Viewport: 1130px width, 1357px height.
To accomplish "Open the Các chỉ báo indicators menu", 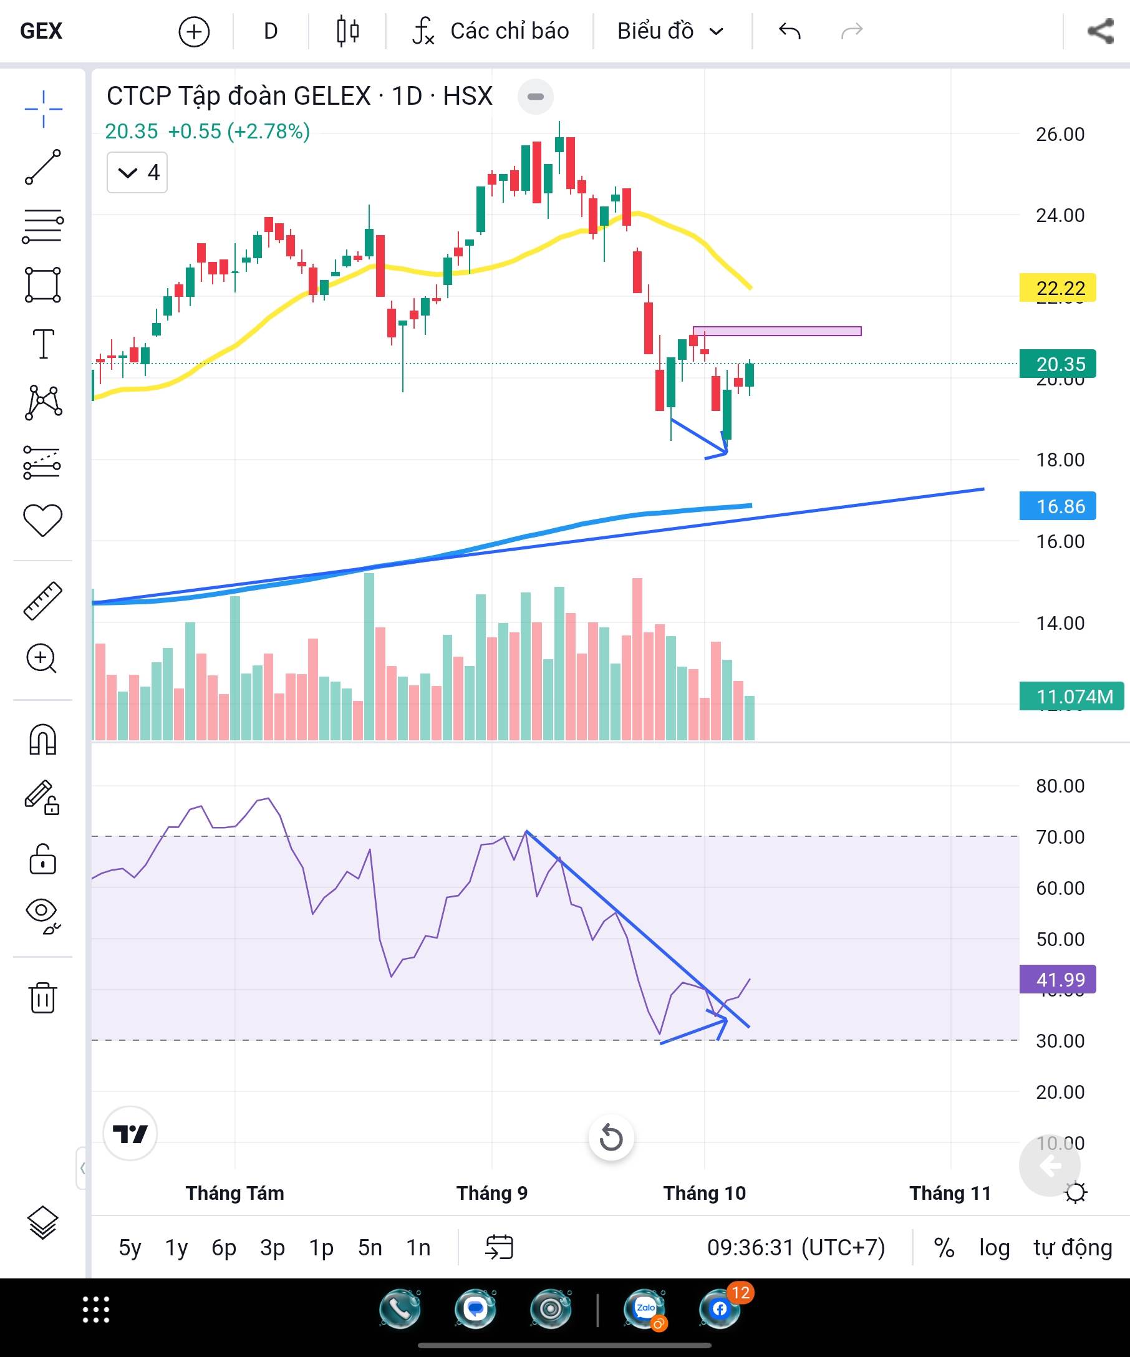I will [490, 31].
